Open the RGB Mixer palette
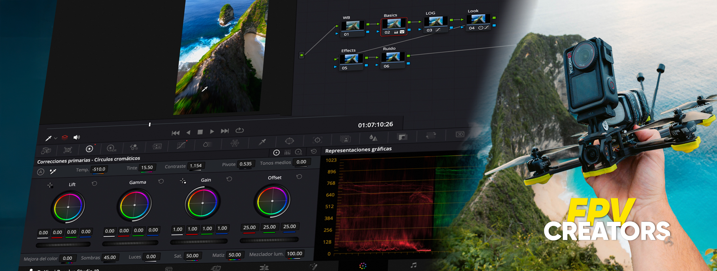The image size is (717, 271). tap(134, 147)
